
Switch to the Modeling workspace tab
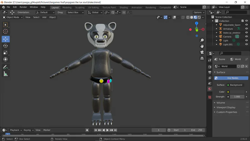[67, 8]
